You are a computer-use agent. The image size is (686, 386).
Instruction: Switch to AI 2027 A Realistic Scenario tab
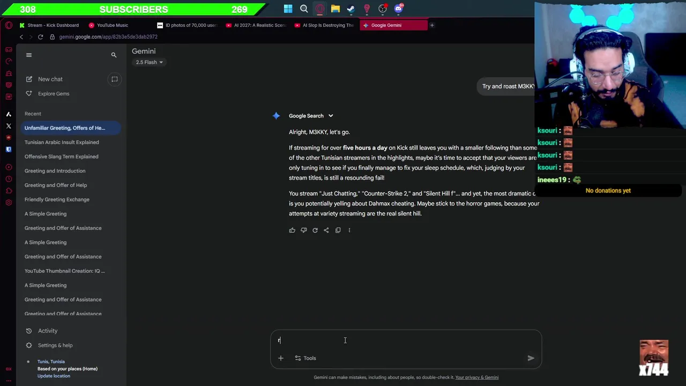255,25
